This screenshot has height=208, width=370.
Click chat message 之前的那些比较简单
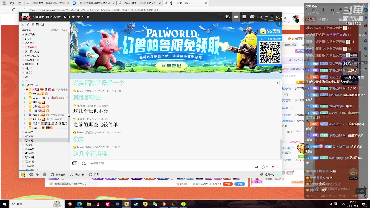click(95, 125)
